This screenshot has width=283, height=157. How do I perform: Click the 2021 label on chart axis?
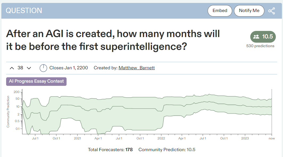[77, 138]
